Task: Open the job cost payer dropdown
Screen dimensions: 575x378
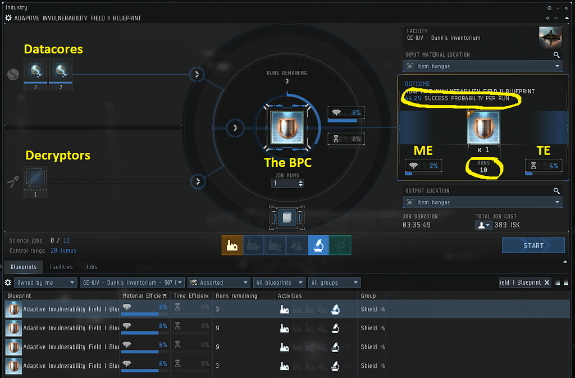Action: tap(483, 225)
